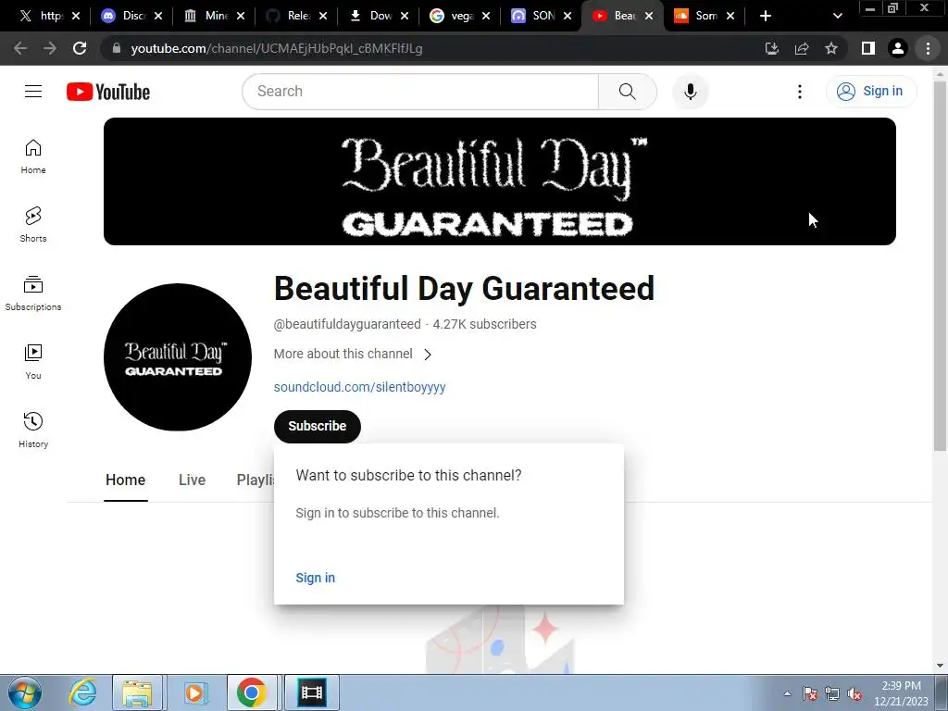Click the network tray icon
The width and height of the screenshot is (948, 711).
pos(832,694)
